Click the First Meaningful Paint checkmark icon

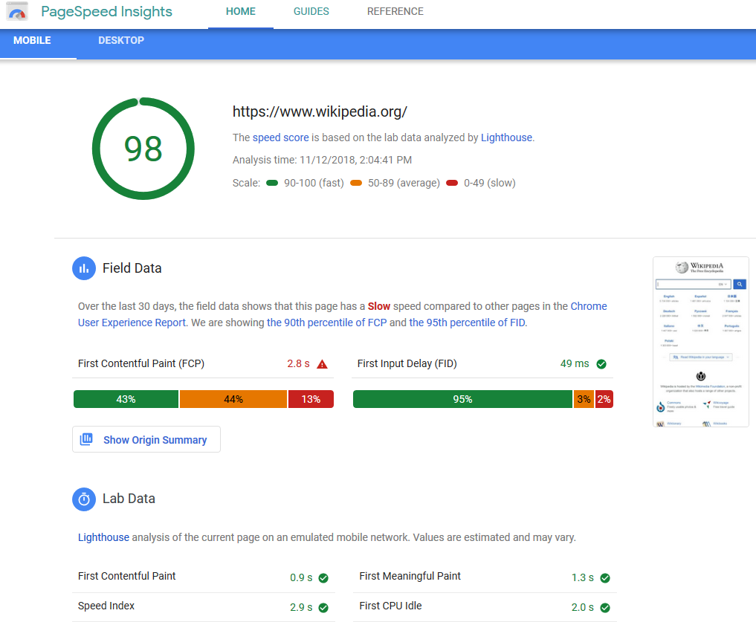pos(605,577)
